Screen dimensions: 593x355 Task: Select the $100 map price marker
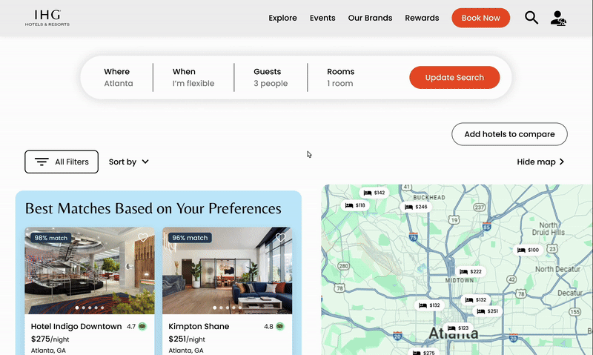(x=528, y=250)
